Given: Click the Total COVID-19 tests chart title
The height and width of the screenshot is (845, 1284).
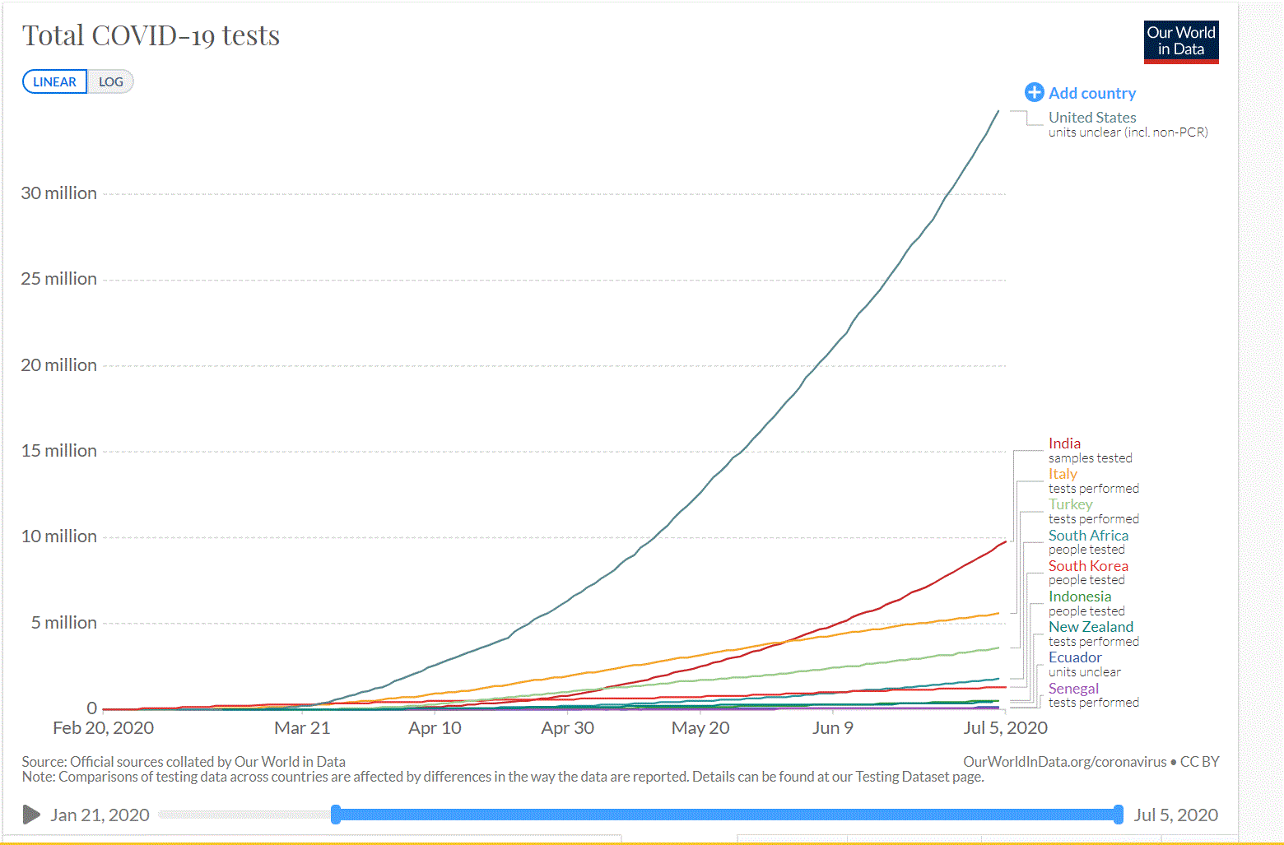Looking at the screenshot, I should tap(151, 35).
